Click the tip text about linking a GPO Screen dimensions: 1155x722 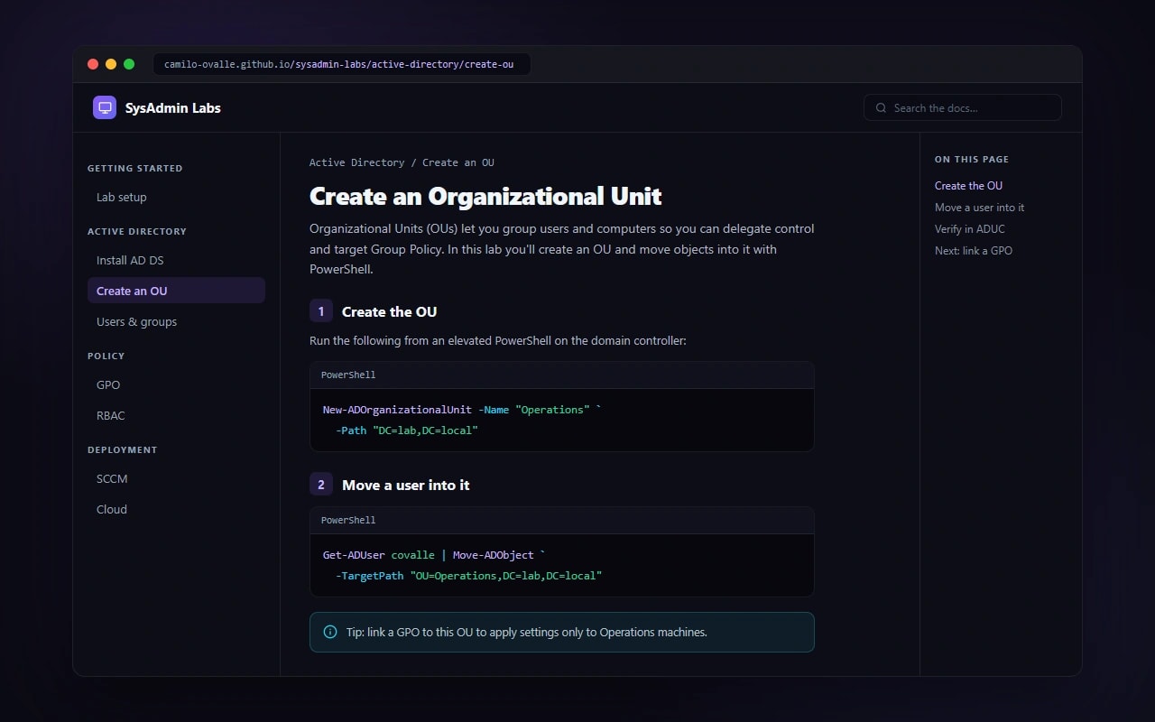[x=527, y=633]
